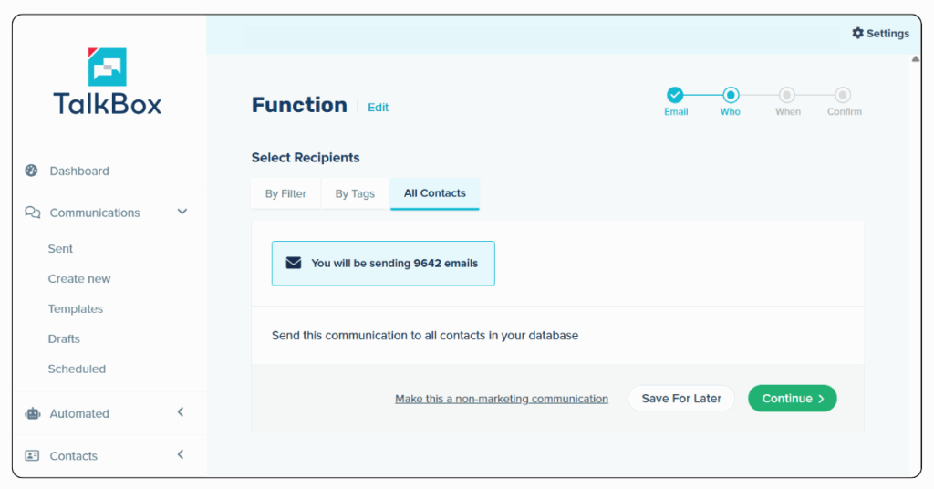The height and width of the screenshot is (489, 934).
Task: Expand the Contacts menu chevron
Action: tap(181, 454)
